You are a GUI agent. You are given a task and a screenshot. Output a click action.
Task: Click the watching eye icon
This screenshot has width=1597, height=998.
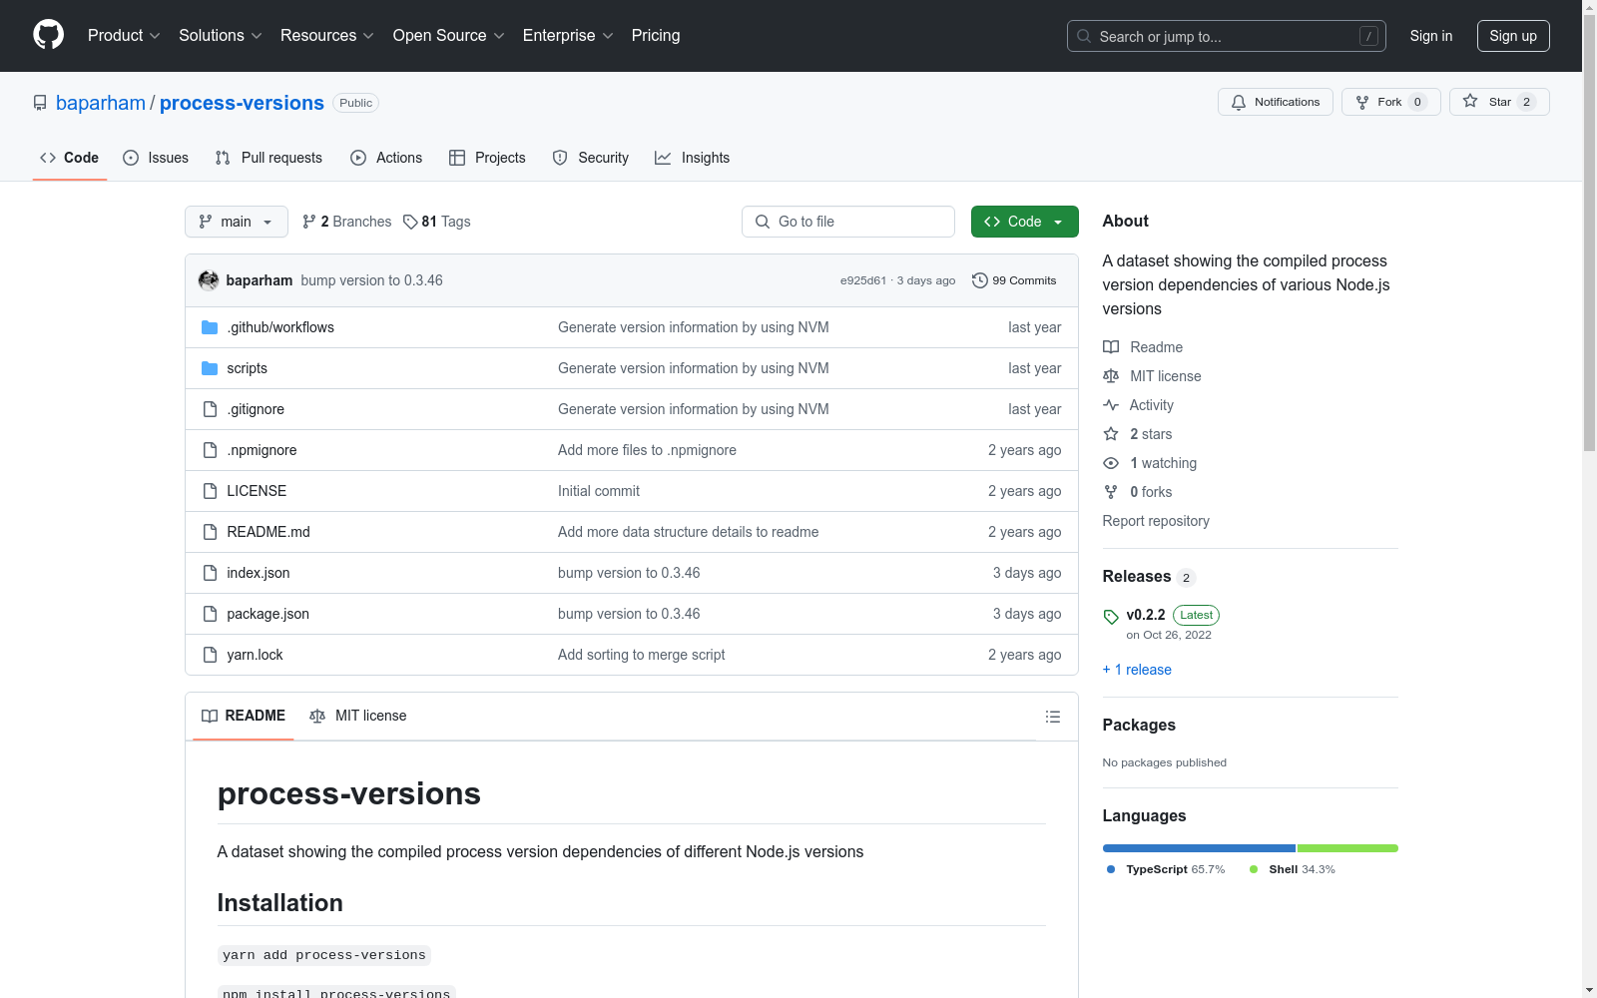(x=1111, y=463)
